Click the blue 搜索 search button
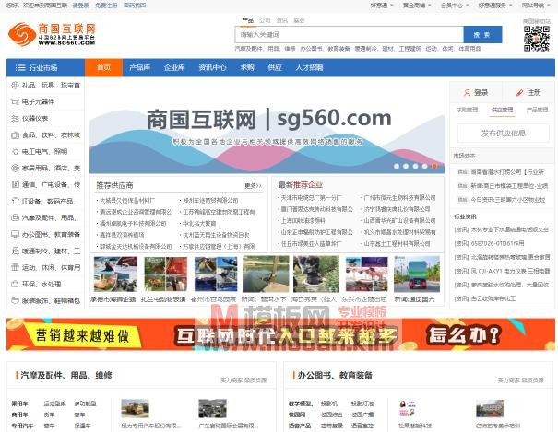The height and width of the screenshot is (432, 558). pyautogui.click(x=482, y=35)
